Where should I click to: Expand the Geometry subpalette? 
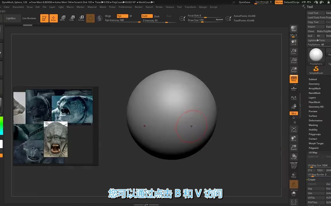(314, 84)
